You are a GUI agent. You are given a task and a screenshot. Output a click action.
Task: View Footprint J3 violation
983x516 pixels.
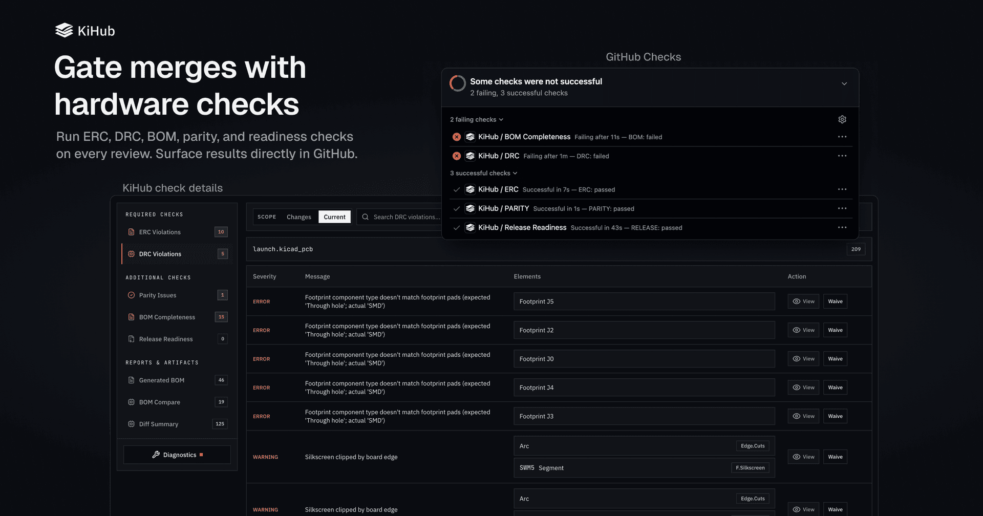[x=803, y=416]
